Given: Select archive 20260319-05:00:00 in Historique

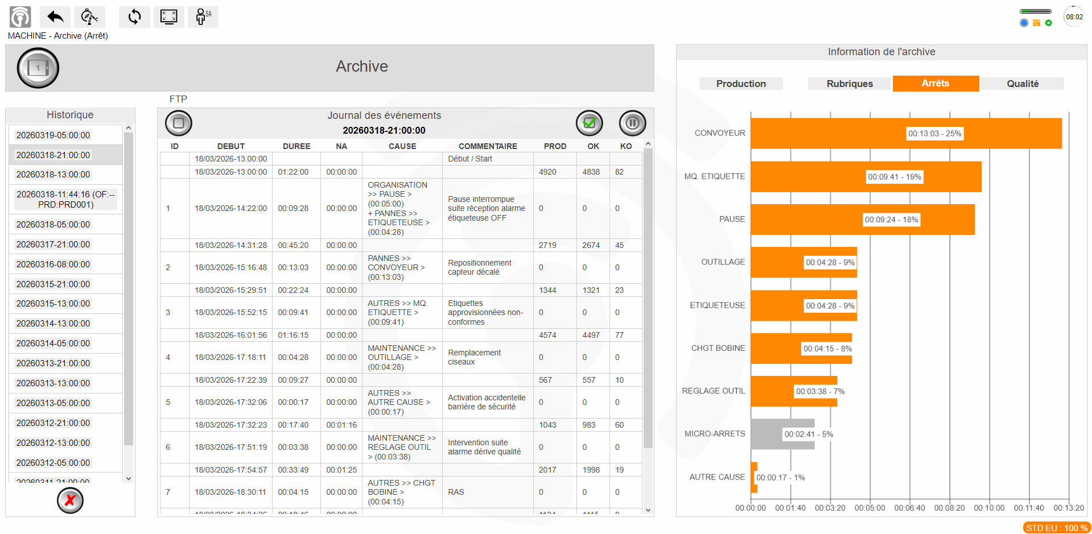Looking at the screenshot, I should point(53,135).
